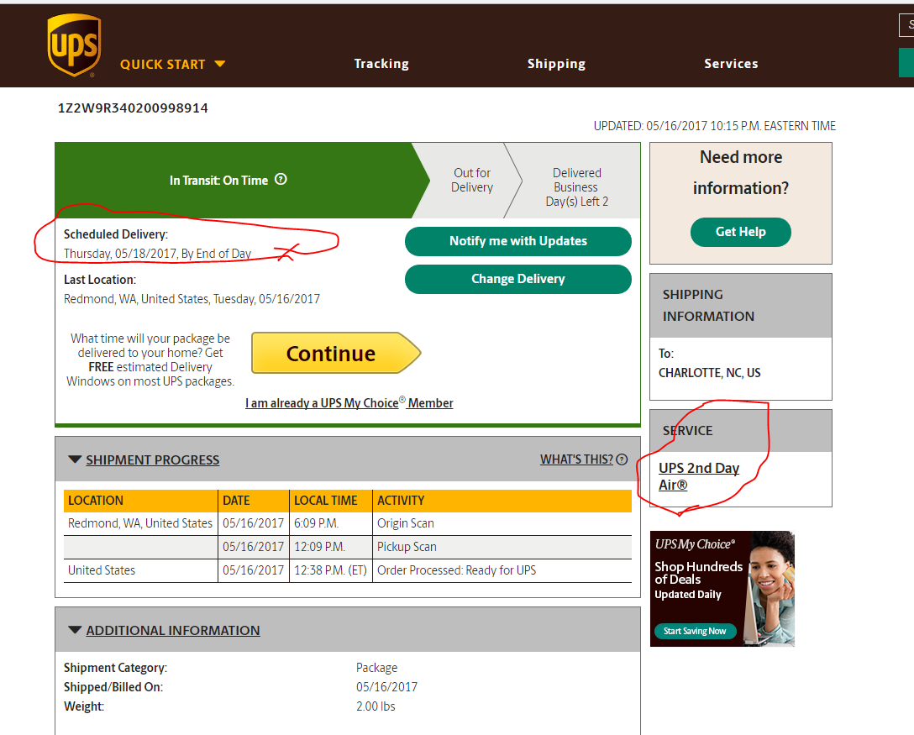914x735 pixels.
Task: Click the yellow Continue button
Action: (x=336, y=353)
